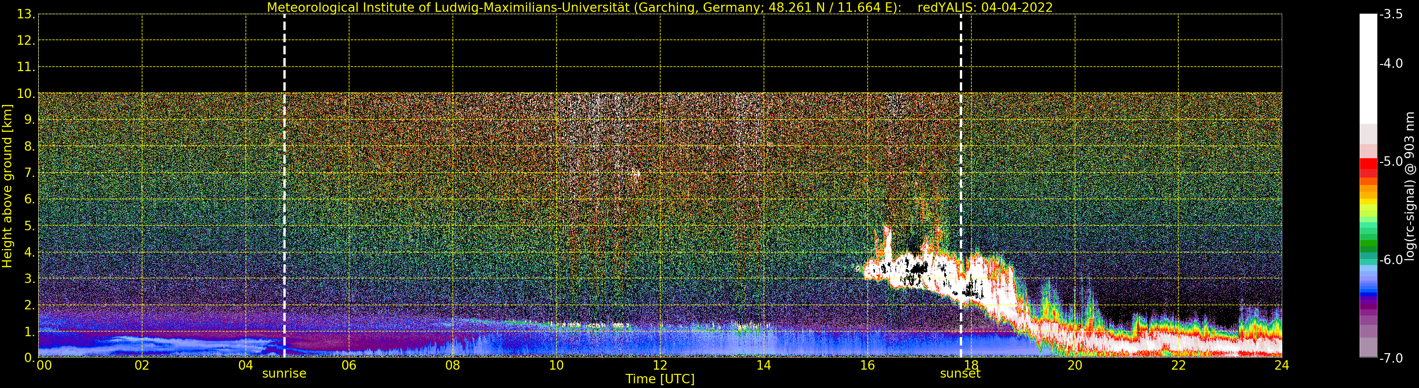Click the time axis tick "18"

point(971,365)
